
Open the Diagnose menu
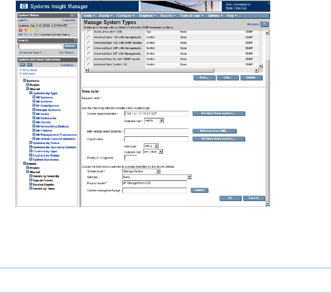(148, 15)
